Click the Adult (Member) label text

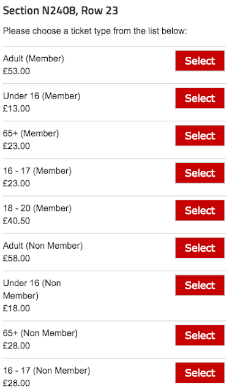point(34,59)
